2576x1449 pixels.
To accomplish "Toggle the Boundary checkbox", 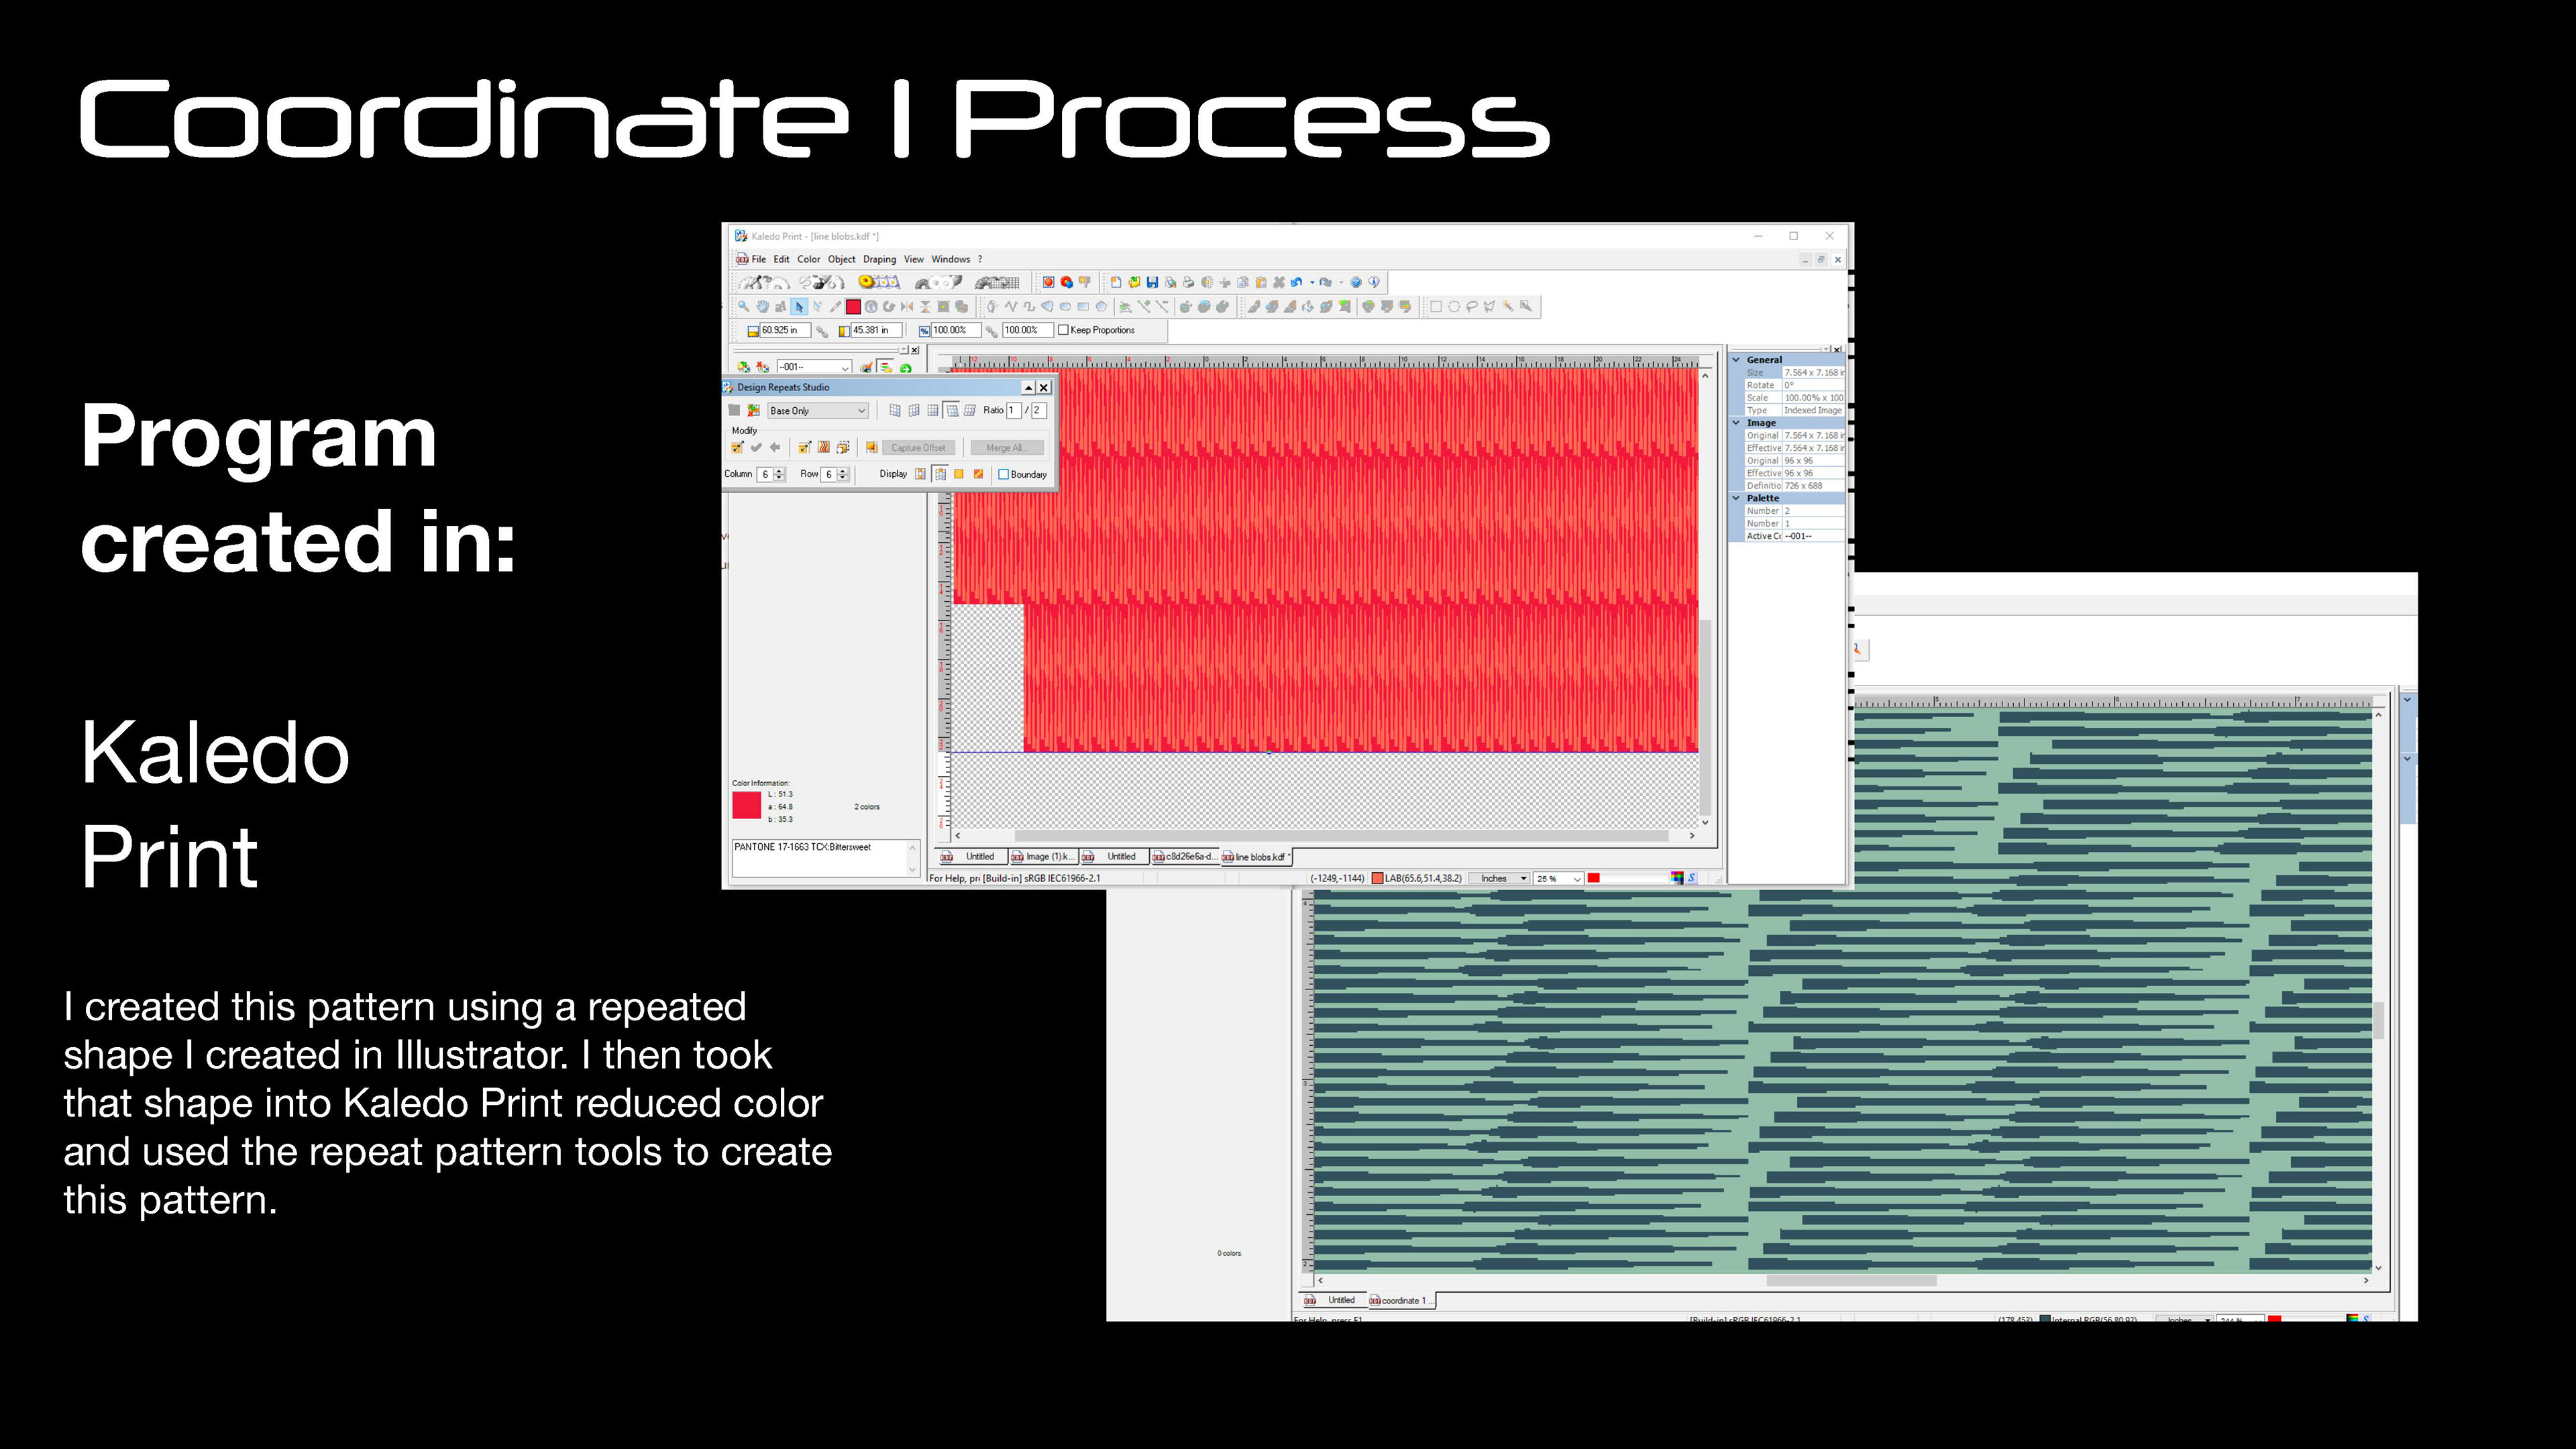I will (1004, 475).
